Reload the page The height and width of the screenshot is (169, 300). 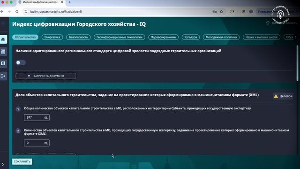[x=17, y=12]
